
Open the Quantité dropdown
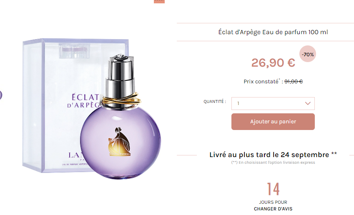(273, 104)
